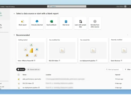Viewport: 131px width, 95px height.
Task: Click the Open folder icon in sidebar
Action: pos(1,25)
